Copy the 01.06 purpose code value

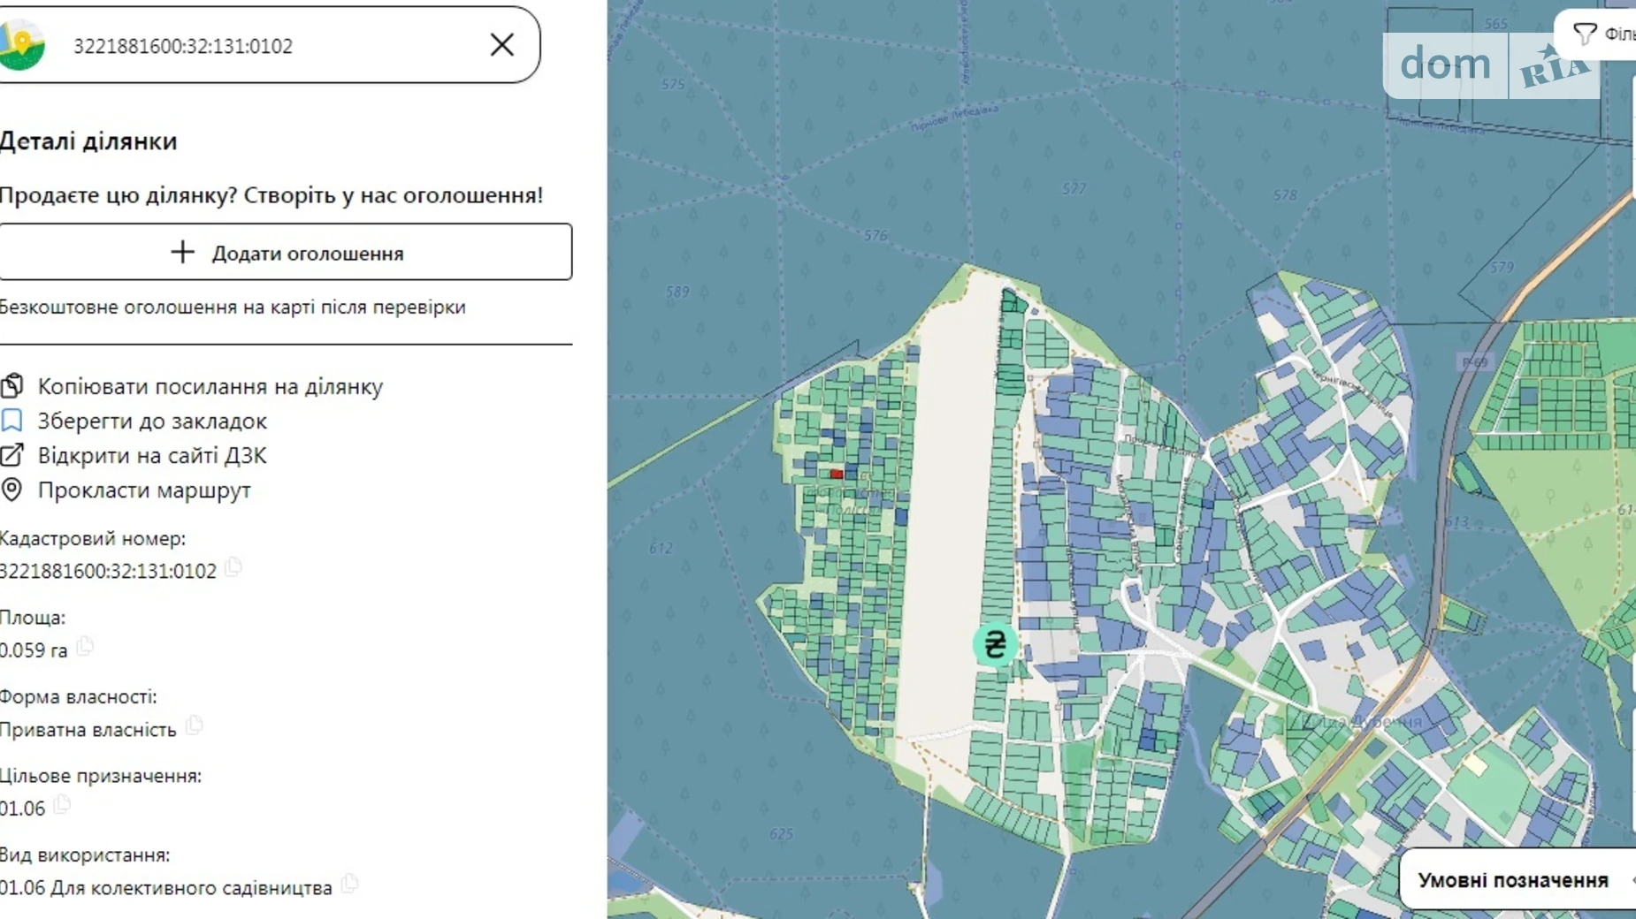pos(62,804)
